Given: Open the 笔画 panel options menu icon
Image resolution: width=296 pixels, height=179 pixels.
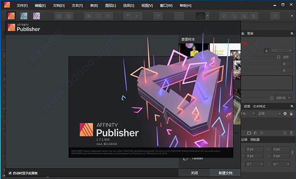Looking at the screenshot, I should pyautogui.click(x=292, y=33).
